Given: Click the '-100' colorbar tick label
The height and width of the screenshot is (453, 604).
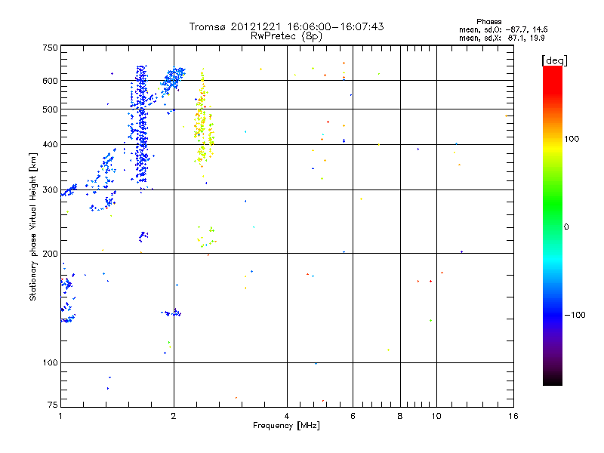Looking at the screenshot, I should (575, 315).
